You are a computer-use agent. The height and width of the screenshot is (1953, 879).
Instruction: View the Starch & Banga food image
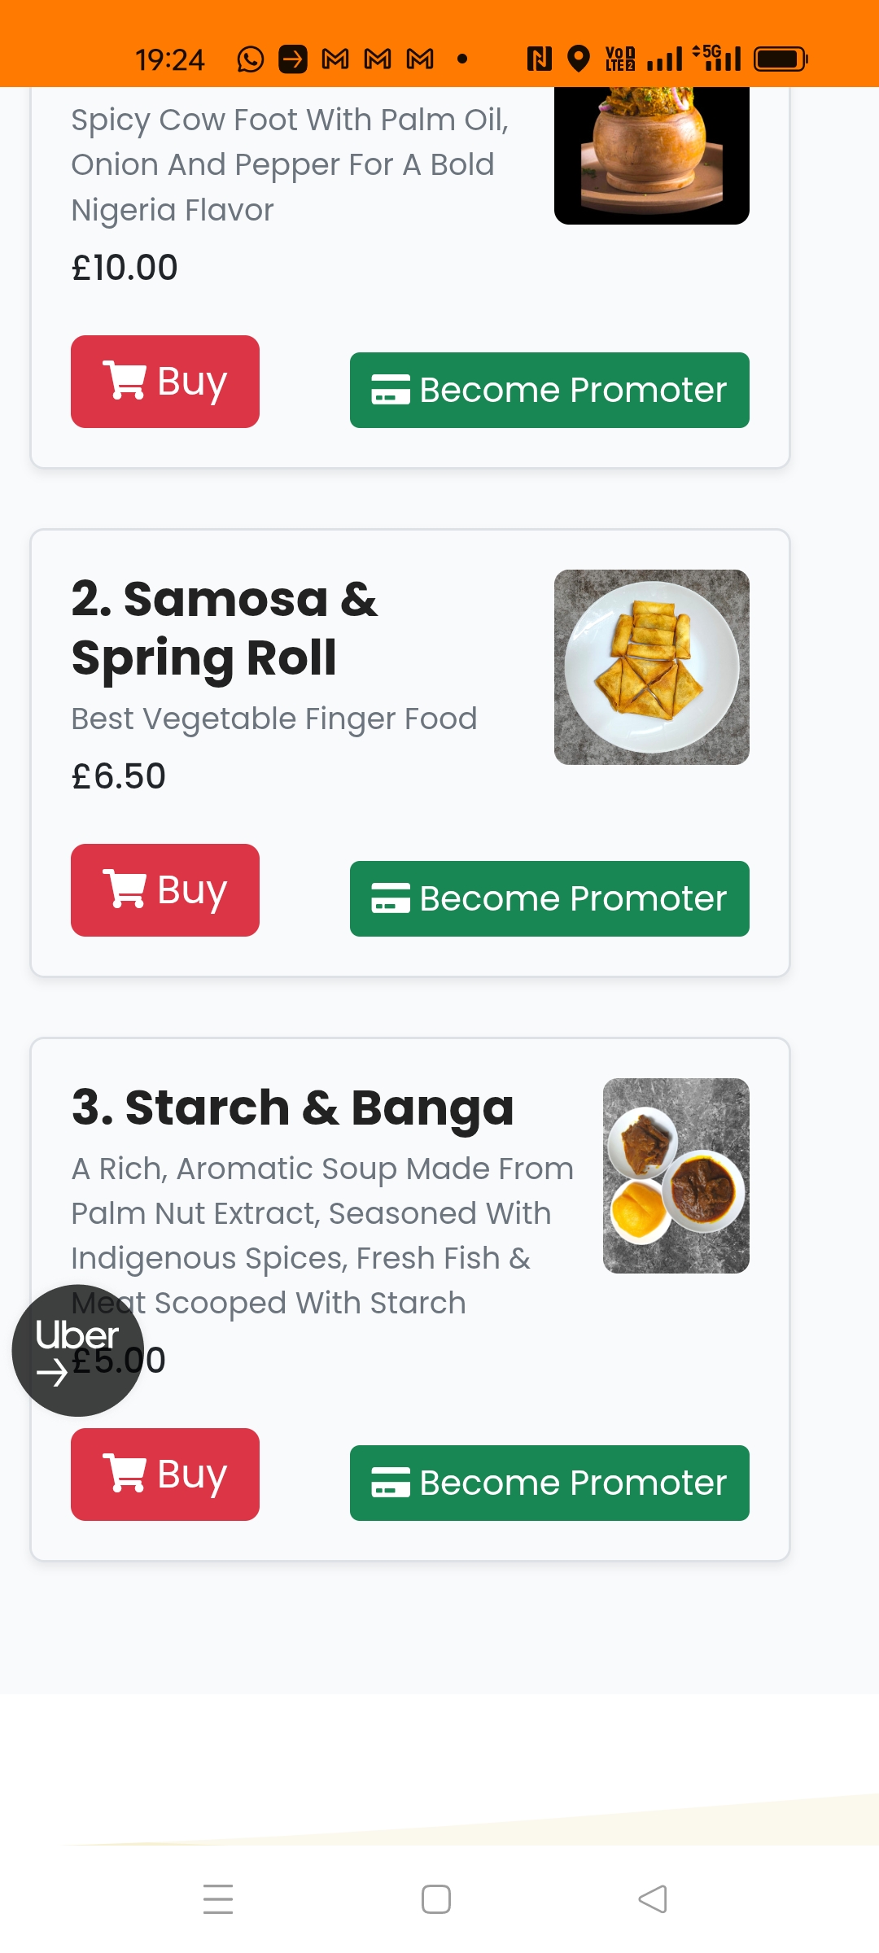(x=676, y=1176)
